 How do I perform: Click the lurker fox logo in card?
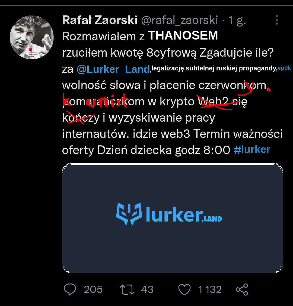(x=129, y=214)
